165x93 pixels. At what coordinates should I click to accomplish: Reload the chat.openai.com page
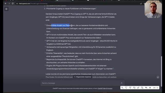pos(13,3)
